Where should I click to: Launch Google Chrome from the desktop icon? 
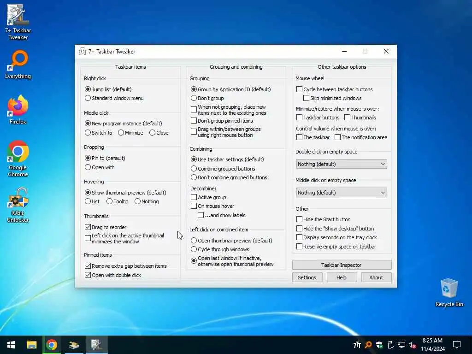point(18,159)
